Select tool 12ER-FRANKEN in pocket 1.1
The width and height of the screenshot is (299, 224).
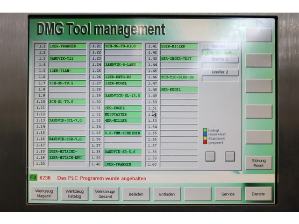(x=67, y=46)
